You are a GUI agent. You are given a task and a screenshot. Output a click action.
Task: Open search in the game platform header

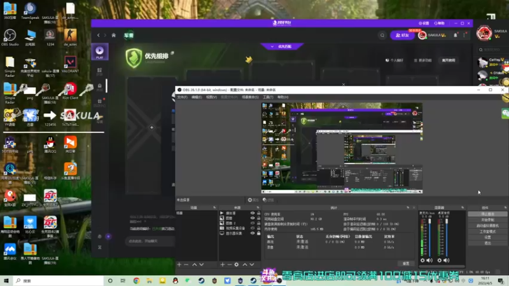pyautogui.click(x=382, y=36)
